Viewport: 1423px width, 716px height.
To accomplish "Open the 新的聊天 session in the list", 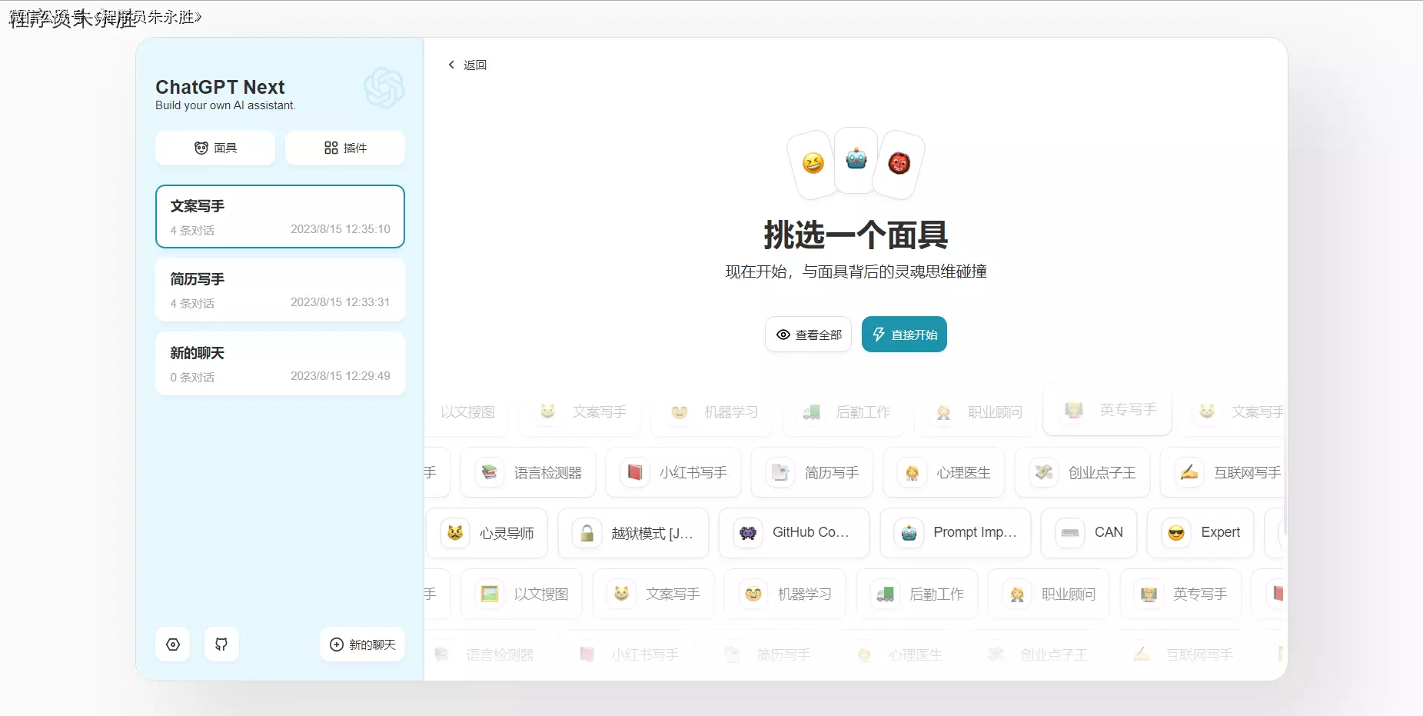I will click(280, 363).
